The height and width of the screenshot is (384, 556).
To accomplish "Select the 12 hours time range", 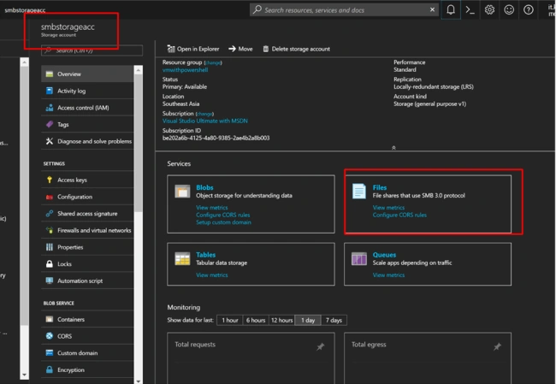I will coord(282,320).
